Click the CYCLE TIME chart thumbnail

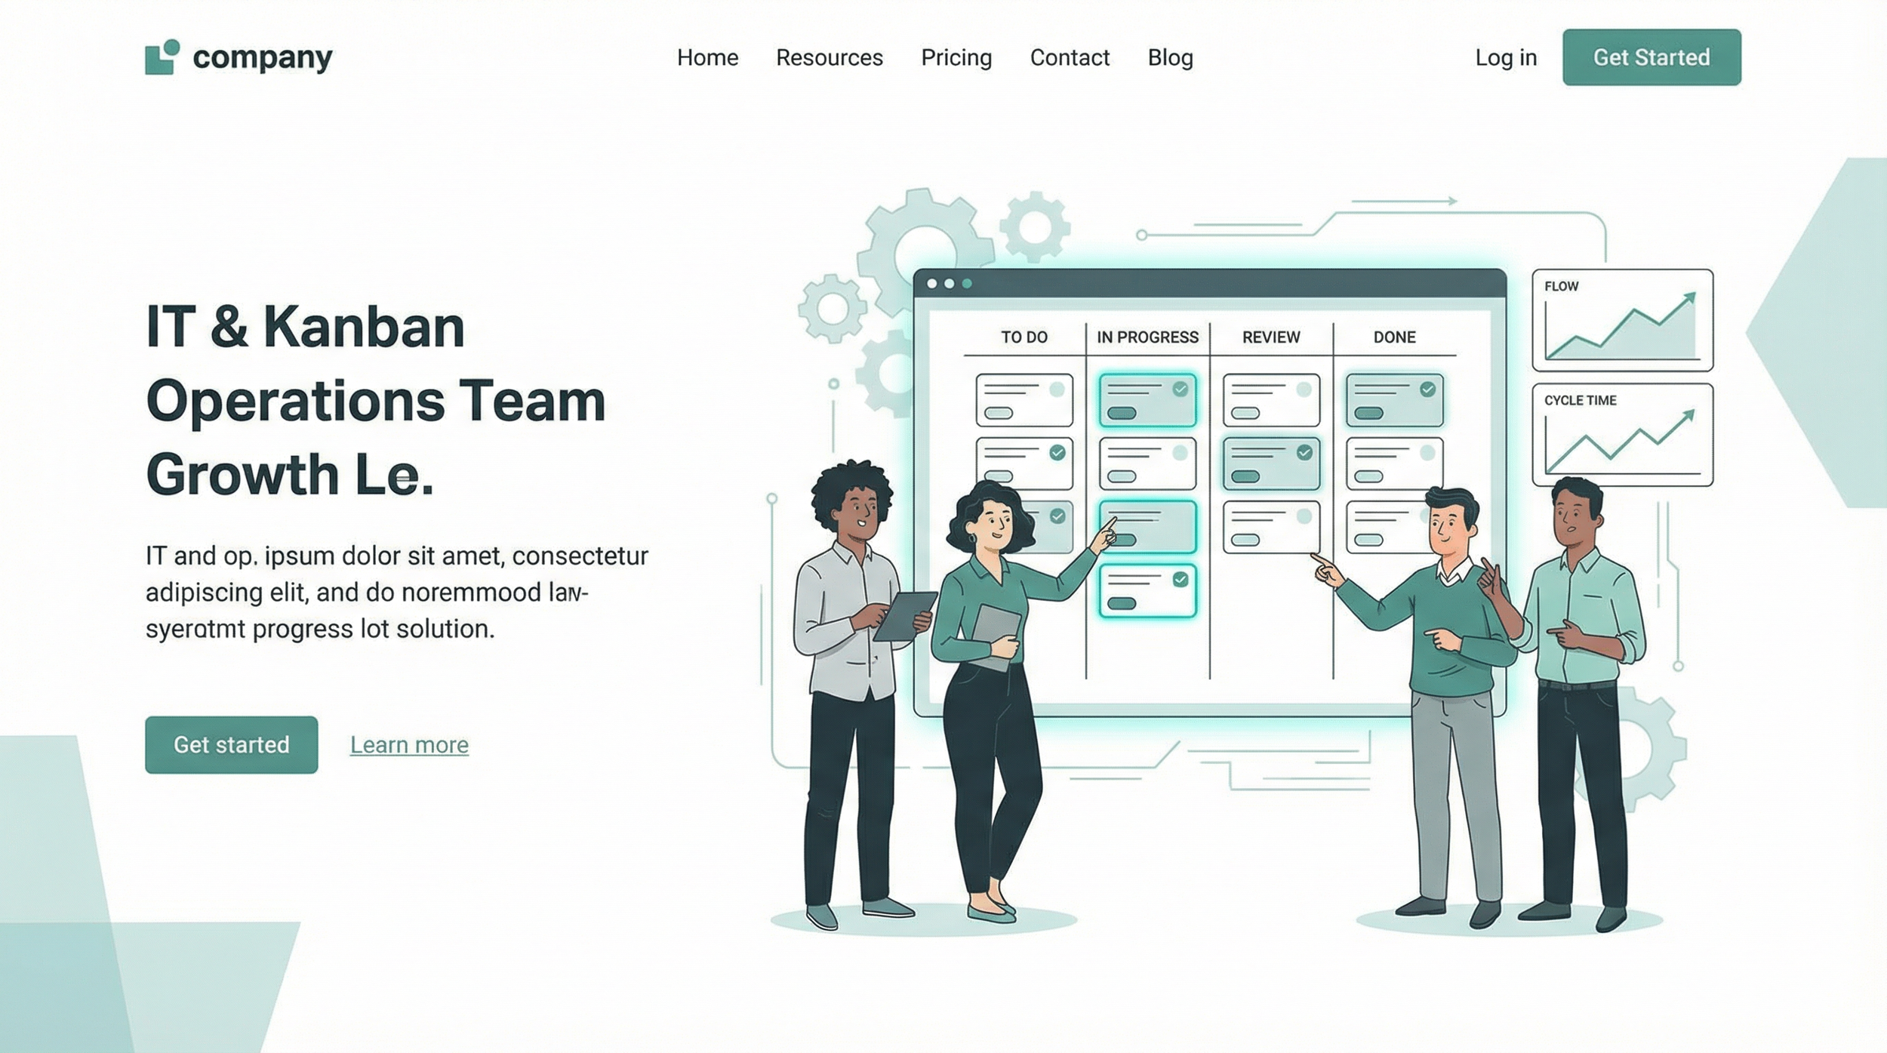coord(1622,435)
